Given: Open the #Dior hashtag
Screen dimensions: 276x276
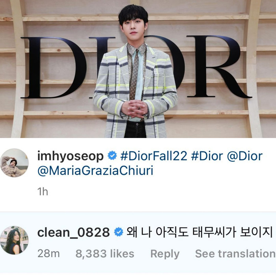Looking at the screenshot, I should [207, 156].
